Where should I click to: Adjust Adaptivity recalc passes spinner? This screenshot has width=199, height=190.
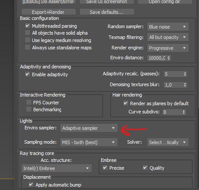tap(185, 74)
